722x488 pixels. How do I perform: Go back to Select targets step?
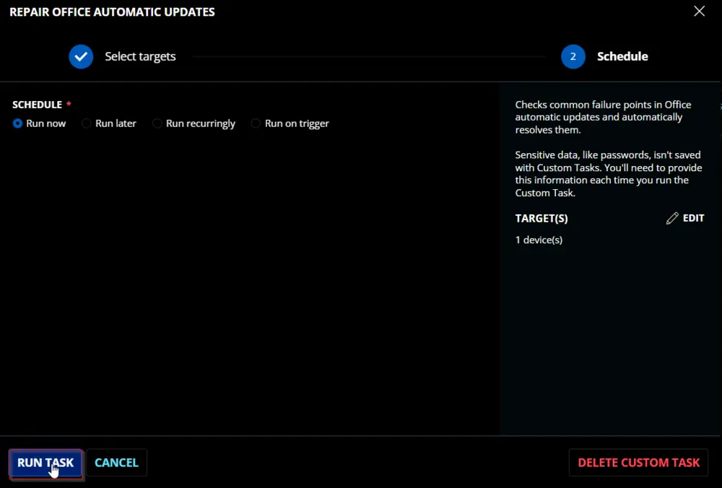[x=141, y=56]
